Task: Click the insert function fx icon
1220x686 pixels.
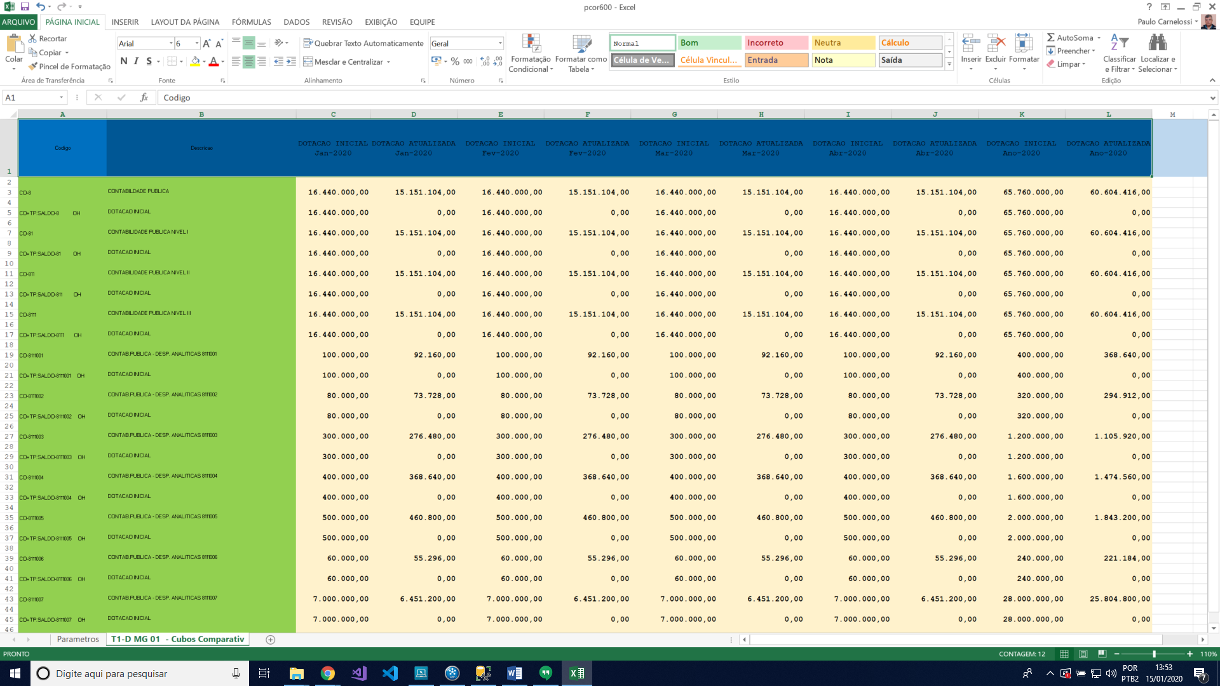Action: (x=144, y=98)
